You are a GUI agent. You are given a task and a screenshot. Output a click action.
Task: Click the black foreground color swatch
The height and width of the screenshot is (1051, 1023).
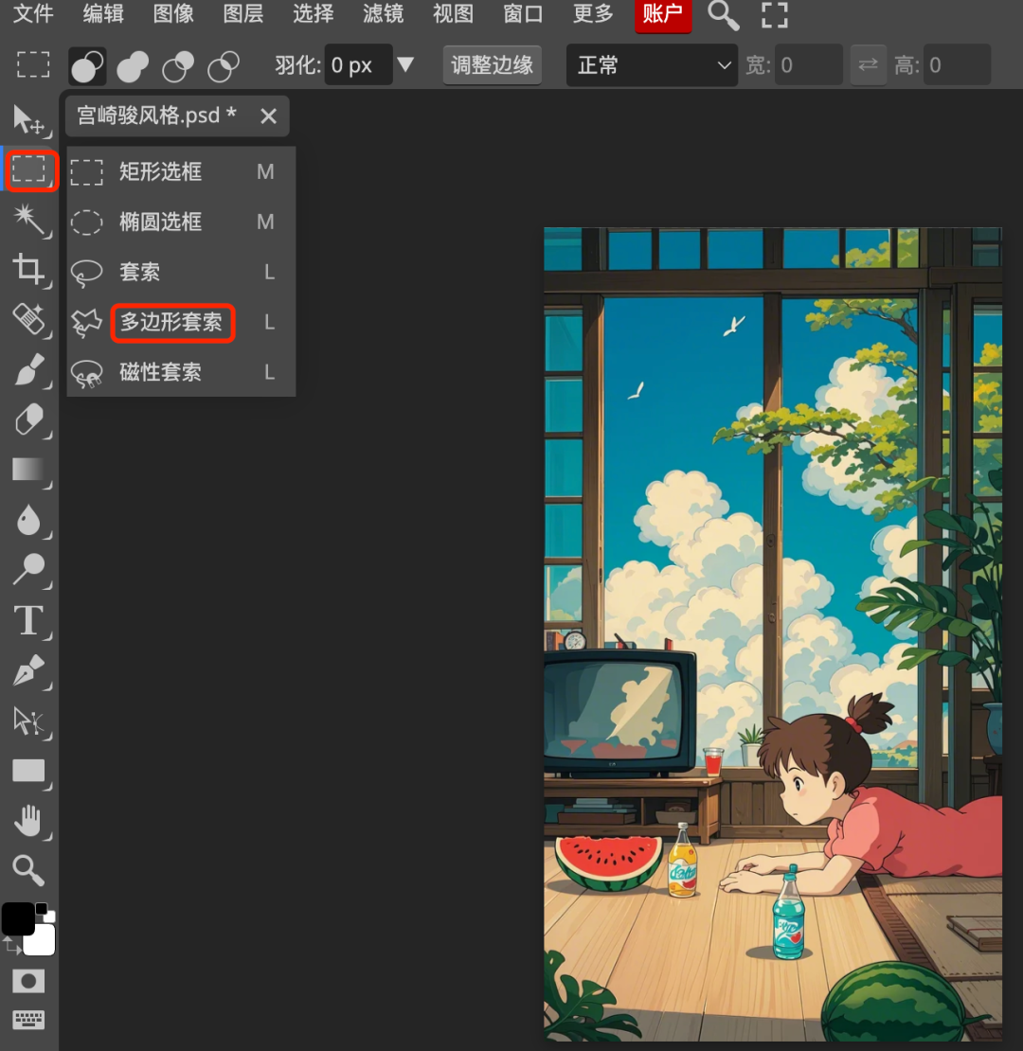[x=18, y=918]
